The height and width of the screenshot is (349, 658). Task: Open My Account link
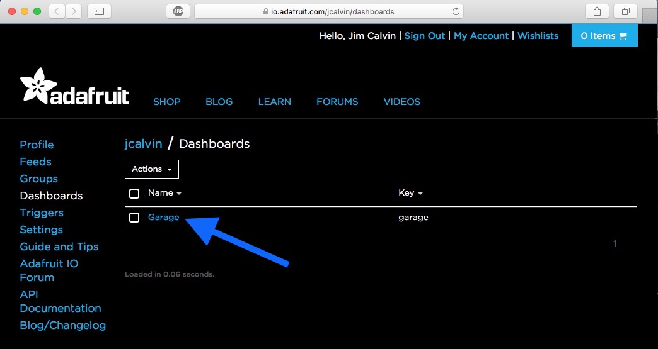pyautogui.click(x=481, y=36)
